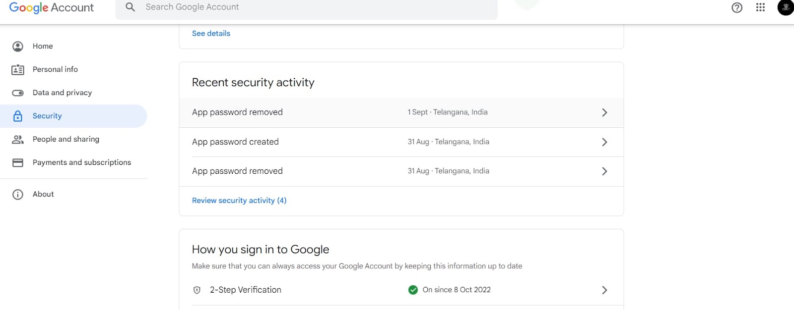This screenshot has height=310, width=794.
Task: Click the Google Account logo
Action: click(x=51, y=7)
